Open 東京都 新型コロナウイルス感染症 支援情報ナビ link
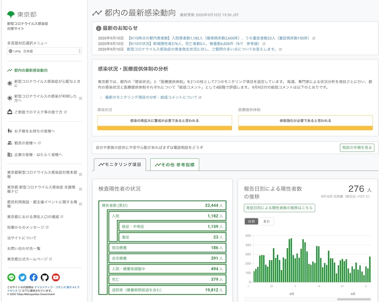The image size is (379, 302). (44, 189)
